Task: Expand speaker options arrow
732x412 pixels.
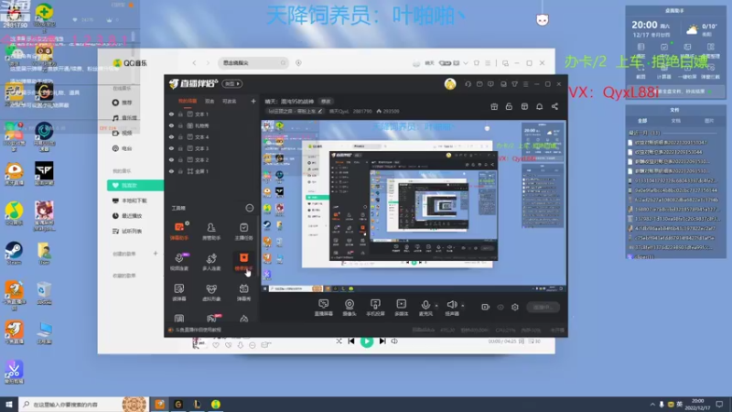Action: click(463, 306)
